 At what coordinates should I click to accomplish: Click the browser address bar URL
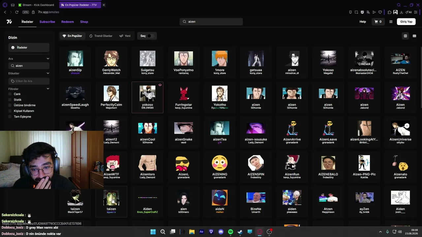(x=48, y=12)
